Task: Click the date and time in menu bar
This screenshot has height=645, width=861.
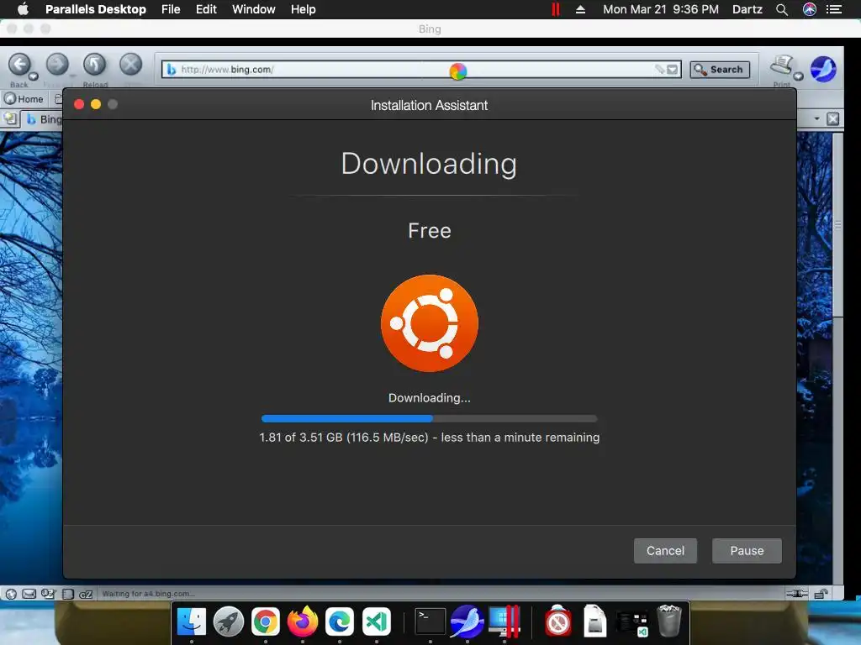Action: point(661,9)
